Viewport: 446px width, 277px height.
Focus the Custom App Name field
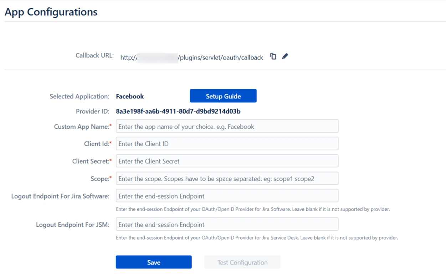227,126
